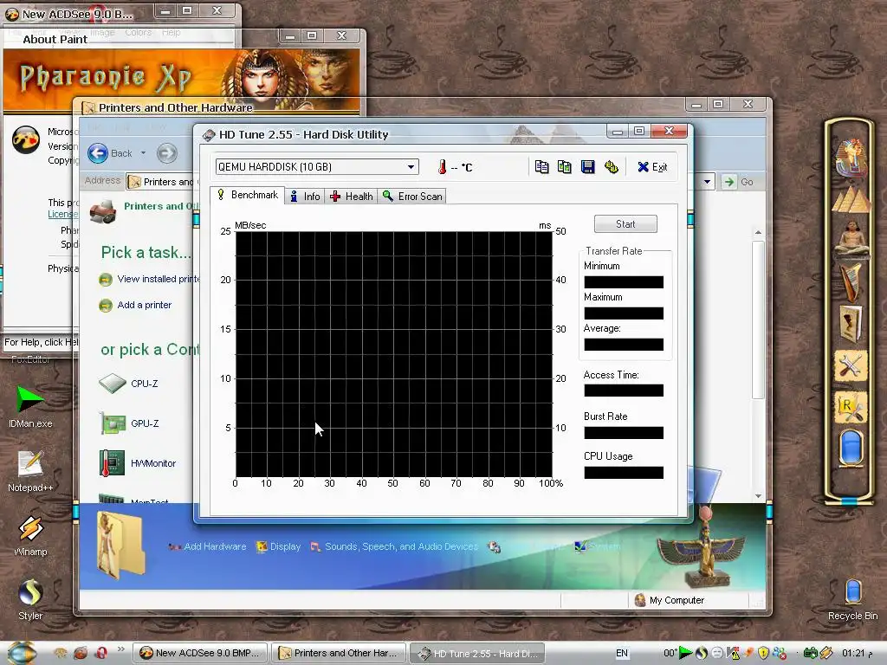
Task: Click the About Paint palette icon
Action: pos(26,139)
